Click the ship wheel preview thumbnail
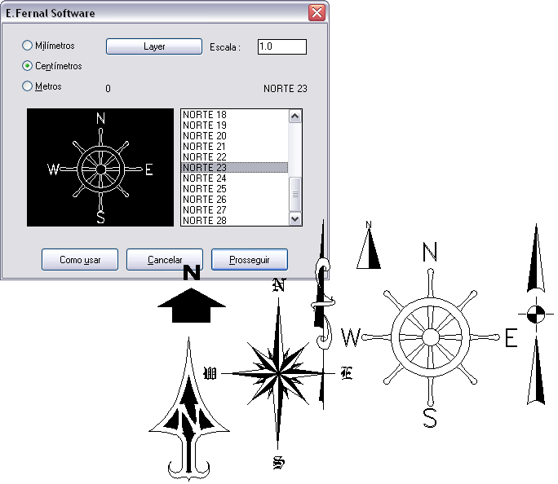The image size is (558, 484). point(100,168)
